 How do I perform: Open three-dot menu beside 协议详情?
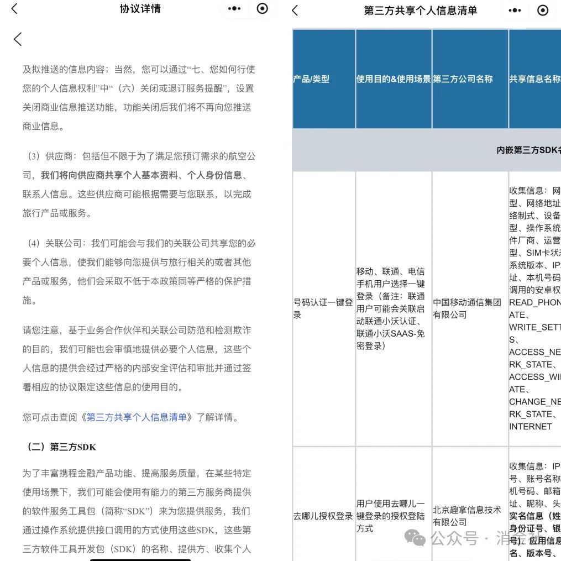coord(234,9)
